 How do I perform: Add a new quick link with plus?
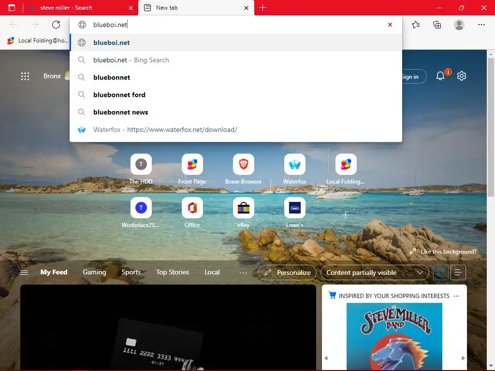(346, 215)
